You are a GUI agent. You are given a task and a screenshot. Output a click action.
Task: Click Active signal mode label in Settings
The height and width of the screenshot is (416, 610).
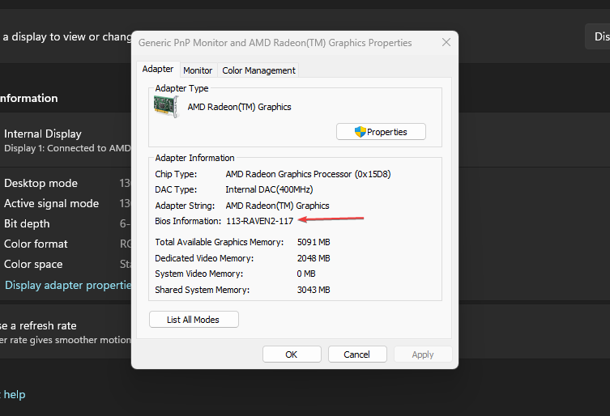tap(51, 203)
